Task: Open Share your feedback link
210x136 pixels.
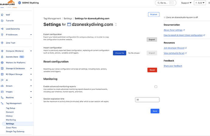Action: 173,66
